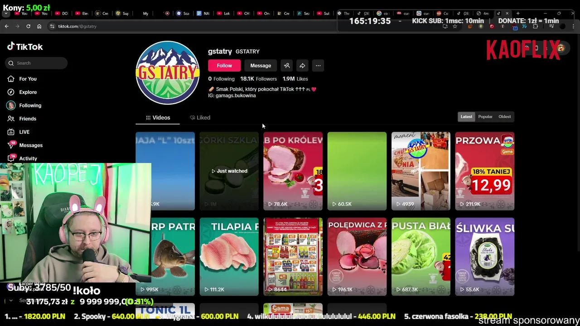The height and width of the screenshot is (326, 580).
Task: Open the carp video with 995K views
Action: [173, 257]
